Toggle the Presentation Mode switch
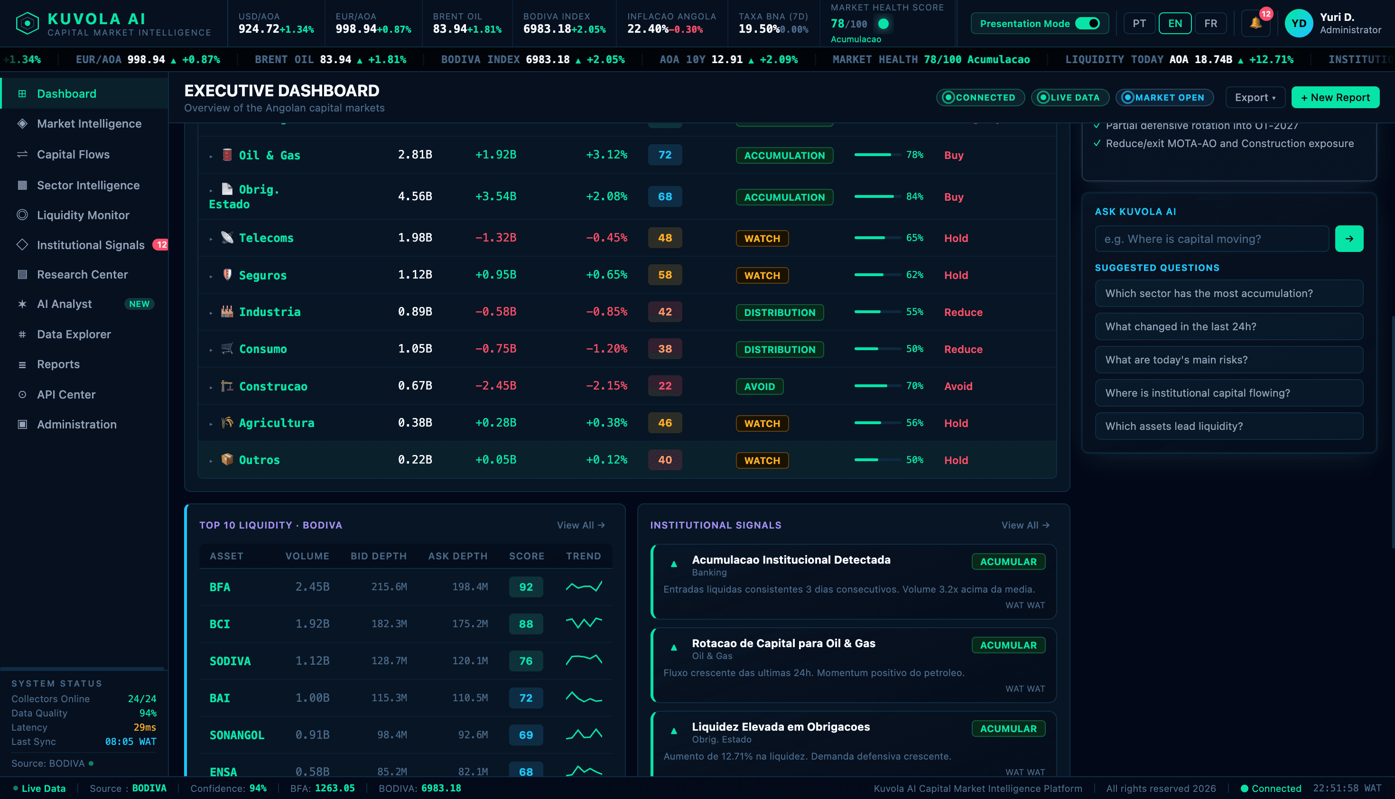The width and height of the screenshot is (1395, 799). click(x=1087, y=24)
